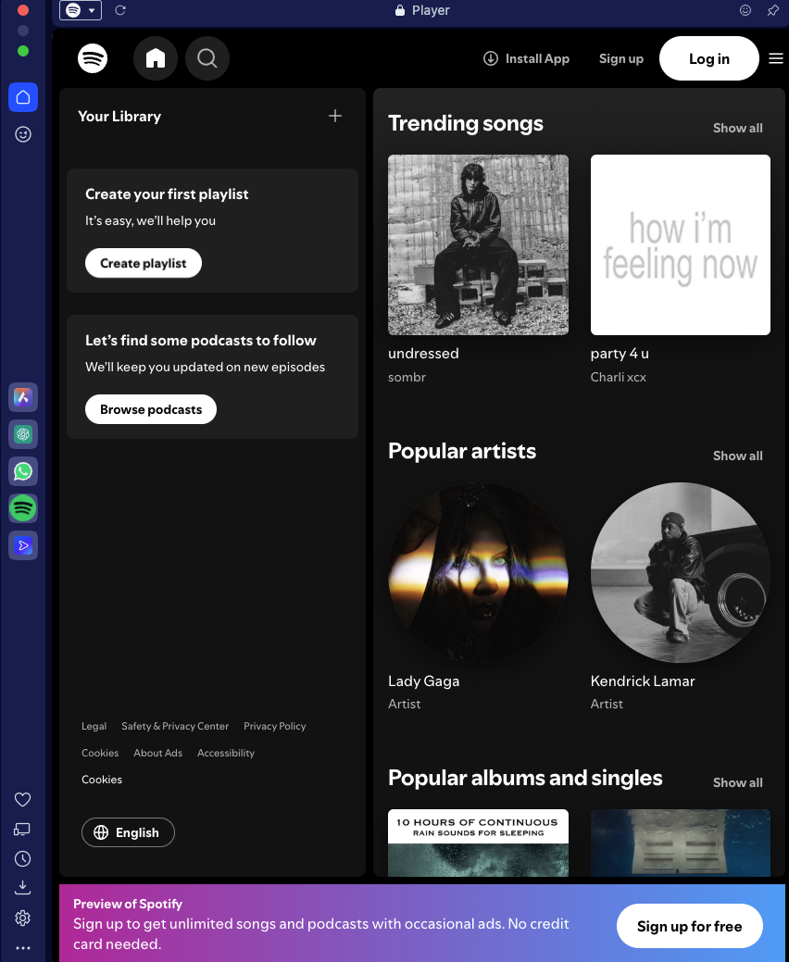This screenshot has height=962, width=789.
Task: Click the Install App link
Action: (x=526, y=58)
